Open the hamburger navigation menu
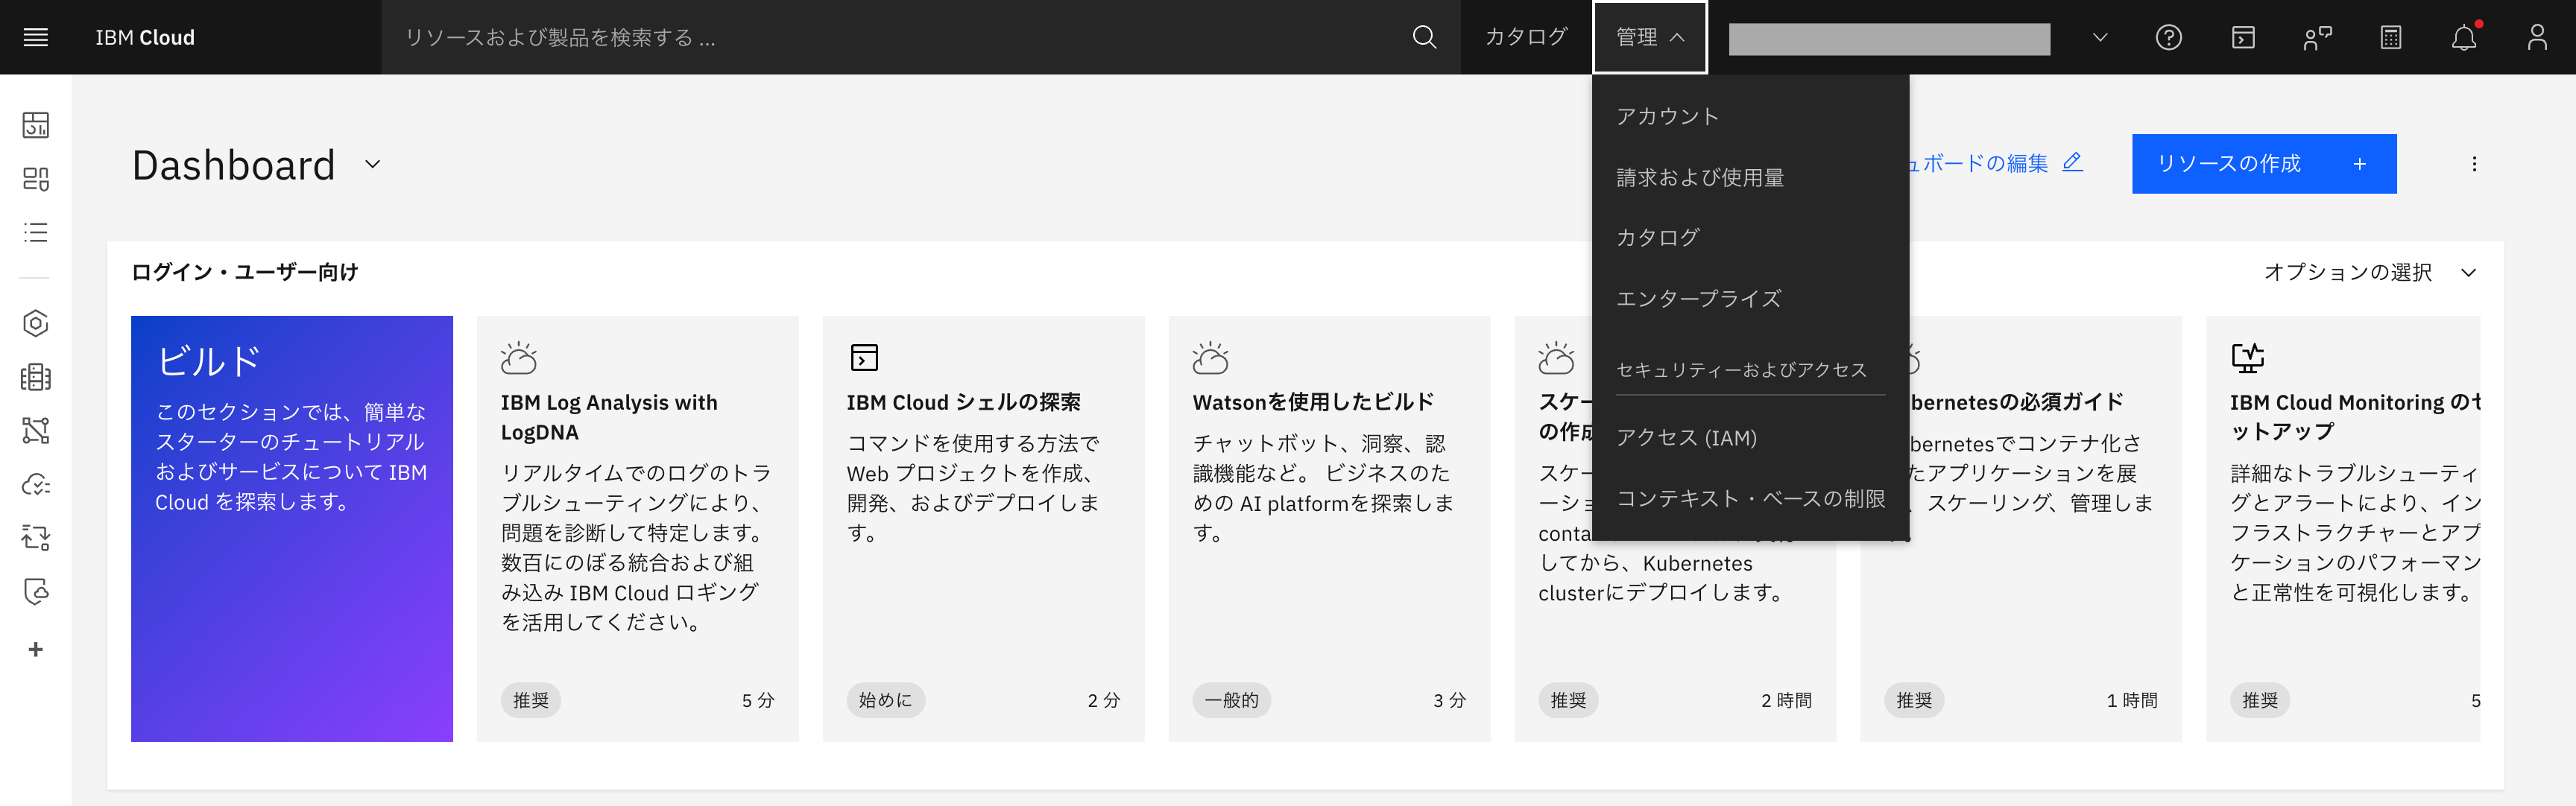 tap(36, 37)
